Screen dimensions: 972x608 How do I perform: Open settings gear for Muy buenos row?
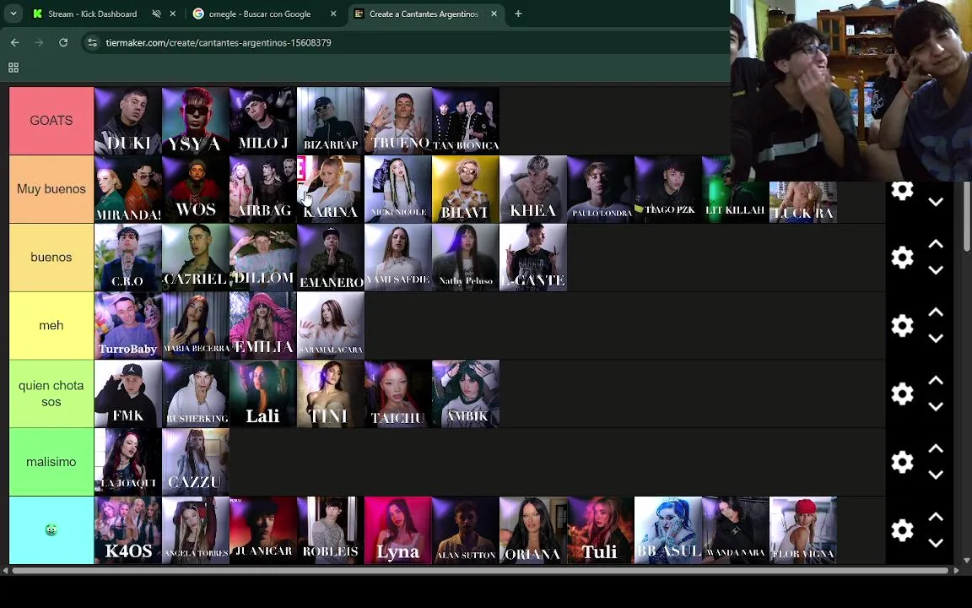[x=902, y=191]
